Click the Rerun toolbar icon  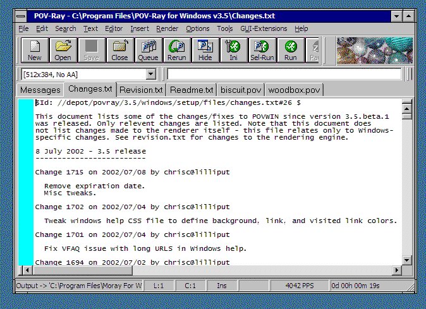pos(176,50)
